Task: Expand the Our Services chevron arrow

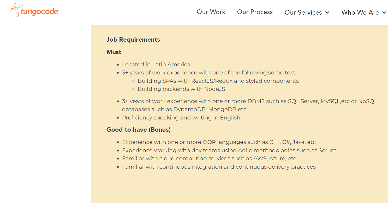Action: click(x=327, y=12)
